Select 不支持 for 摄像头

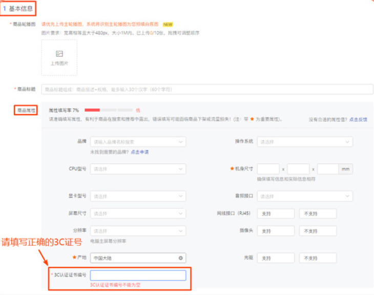318,231
